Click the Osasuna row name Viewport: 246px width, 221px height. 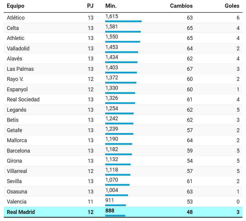(17, 192)
